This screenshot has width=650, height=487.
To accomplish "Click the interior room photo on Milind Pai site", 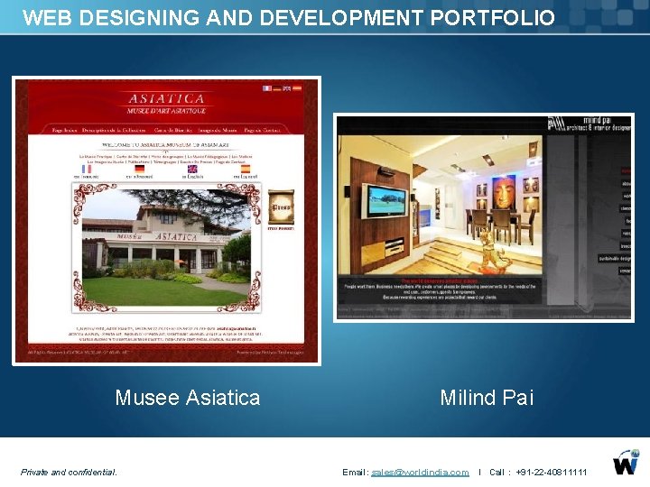I will [x=440, y=205].
